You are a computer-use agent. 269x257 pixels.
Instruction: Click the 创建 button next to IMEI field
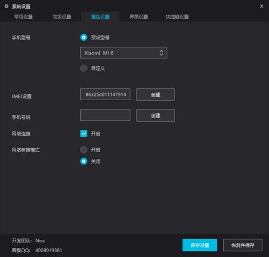[x=155, y=95]
